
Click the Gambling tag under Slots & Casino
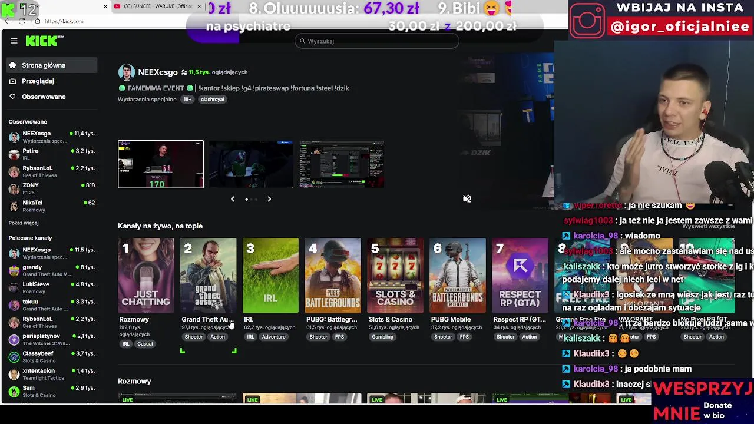382,337
